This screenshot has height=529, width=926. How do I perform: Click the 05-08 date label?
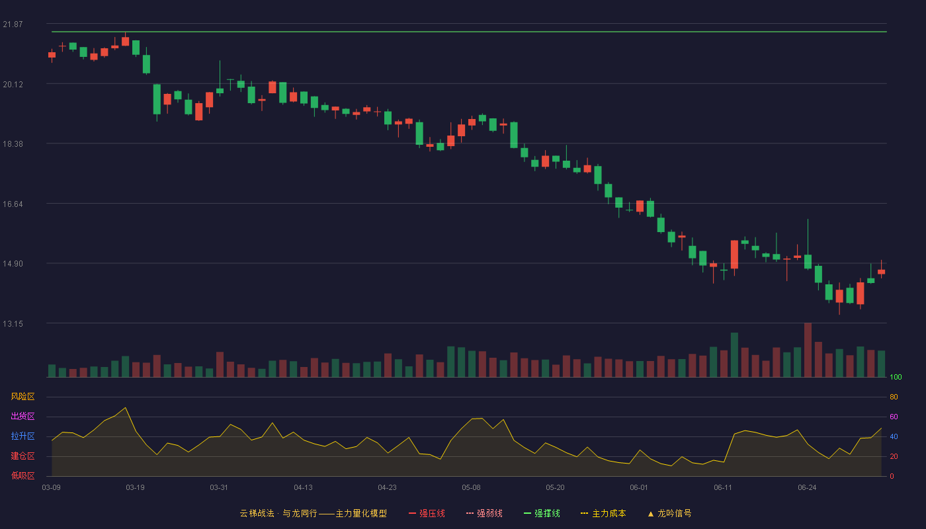[472, 487]
